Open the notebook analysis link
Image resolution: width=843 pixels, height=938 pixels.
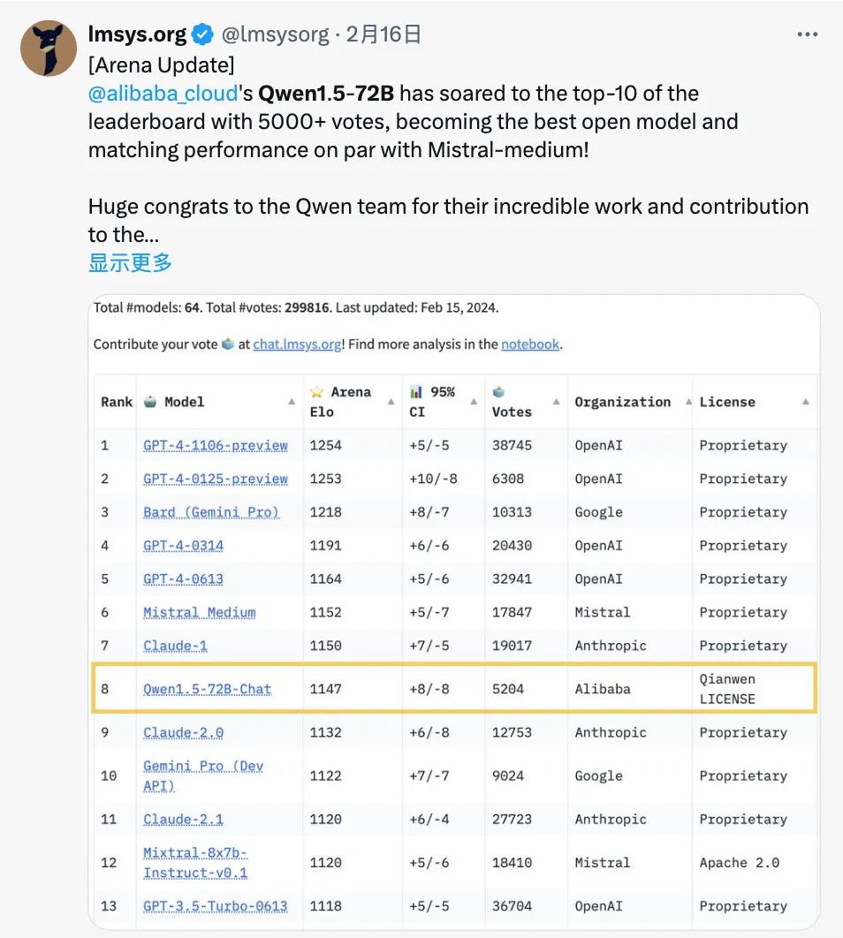530,344
